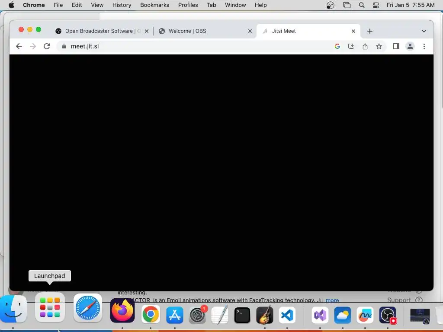Image resolution: width=443 pixels, height=332 pixels.
Task: Expand the tab search chevron
Action: (424, 31)
